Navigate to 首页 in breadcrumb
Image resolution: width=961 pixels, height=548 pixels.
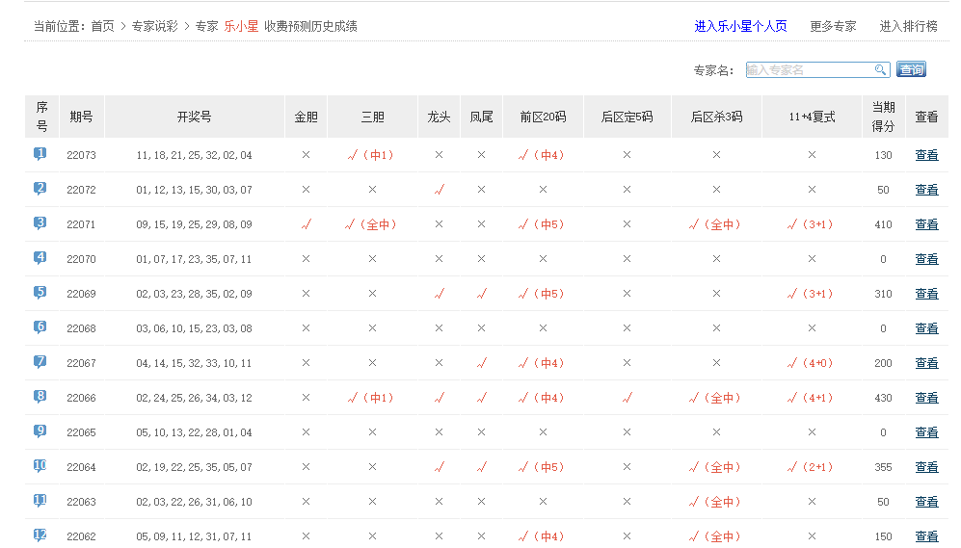102,26
